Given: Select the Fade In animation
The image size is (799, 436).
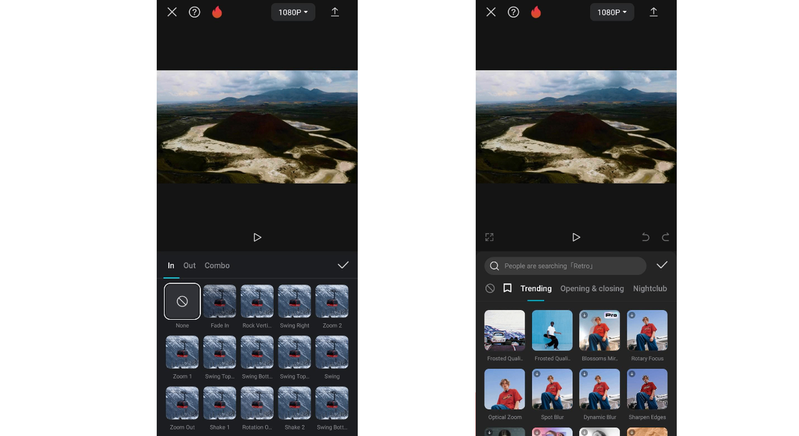Looking at the screenshot, I should click(x=220, y=301).
